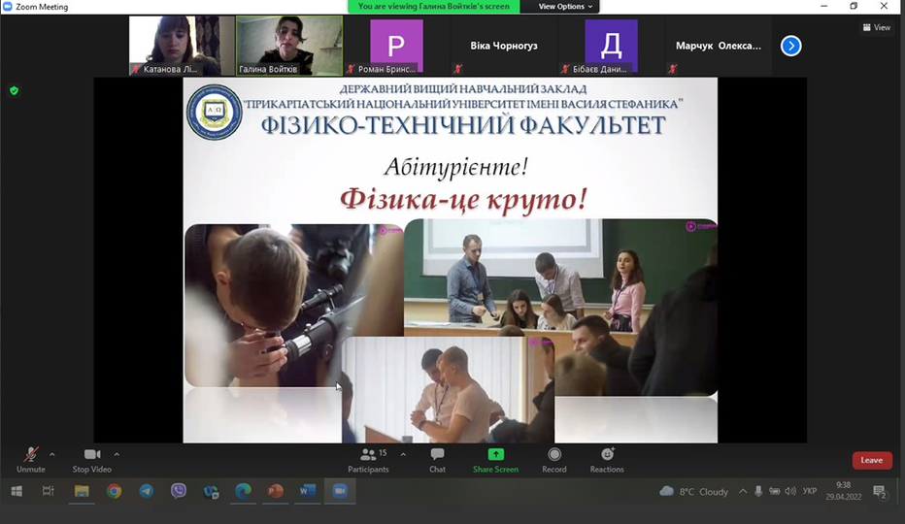Expand the arrow next to Participants
905x524 pixels.
403,453
